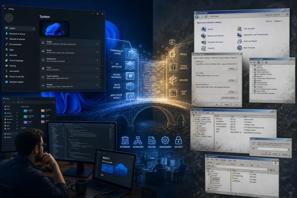The width and height of the screenshot is (297, 198).
Task: Click the desktop wallpaper thumbnail in Settings
Action: 54,29
